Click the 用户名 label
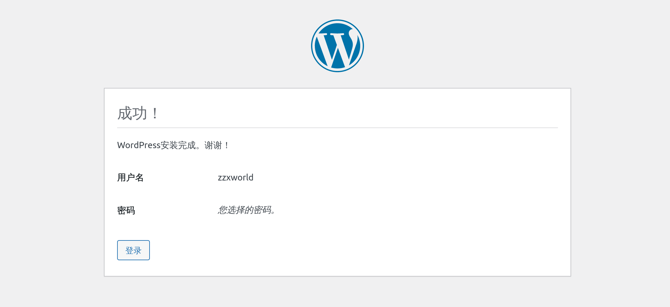The image size is (670, 307). pos(131,178)
